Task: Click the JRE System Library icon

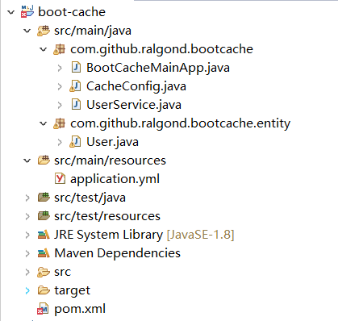Action: [44, 235]
